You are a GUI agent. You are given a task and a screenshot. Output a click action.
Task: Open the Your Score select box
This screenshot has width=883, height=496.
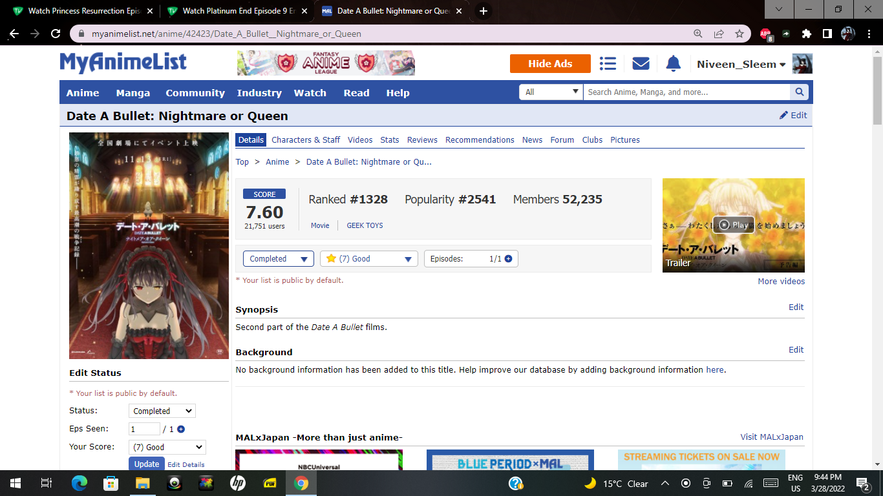coord(167,447)
